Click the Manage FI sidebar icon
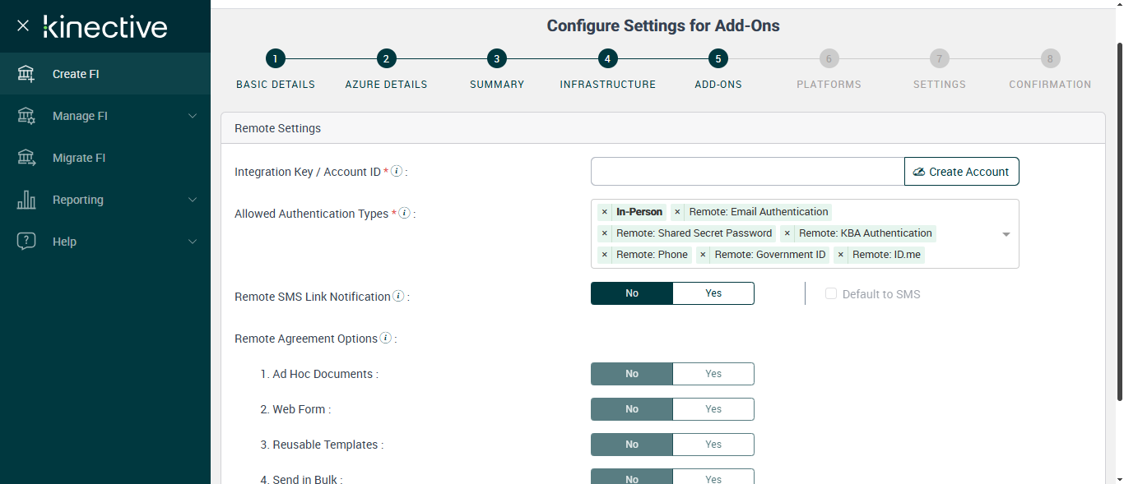This screenshot has height=484, width=1124. click(26, 116)
